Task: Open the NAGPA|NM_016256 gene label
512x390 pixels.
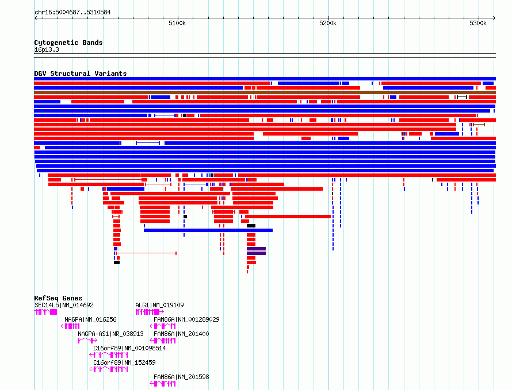Action: 90,319
